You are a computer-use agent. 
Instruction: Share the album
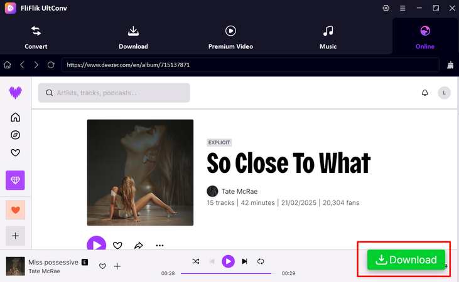[139, 246]
